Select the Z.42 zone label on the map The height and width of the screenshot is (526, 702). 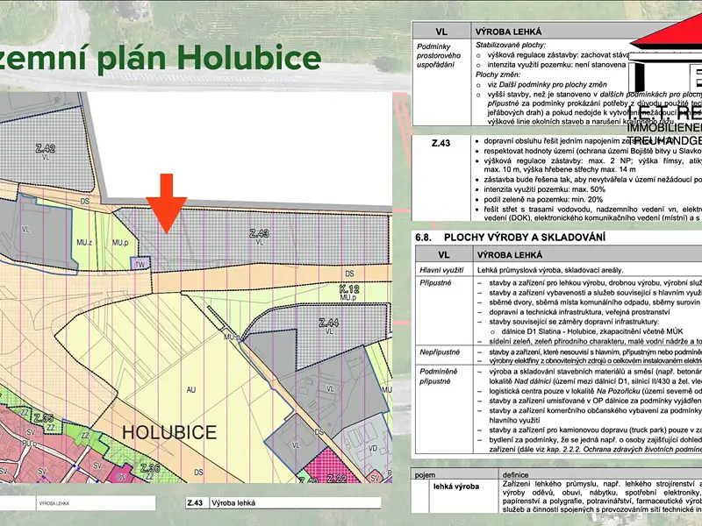pos(46,148)
